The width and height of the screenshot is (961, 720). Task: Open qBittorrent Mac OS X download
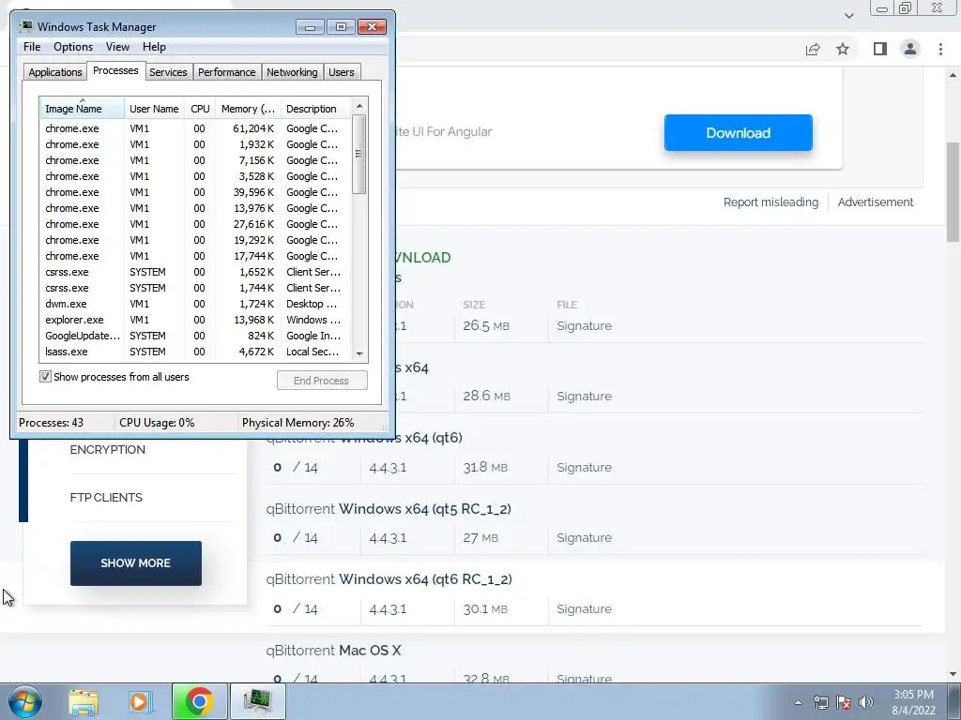[x=333, y=651]
